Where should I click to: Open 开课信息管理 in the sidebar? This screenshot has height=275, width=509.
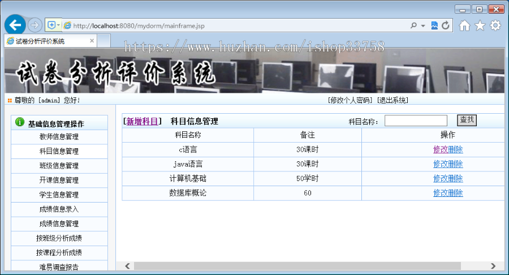(59, 180)
